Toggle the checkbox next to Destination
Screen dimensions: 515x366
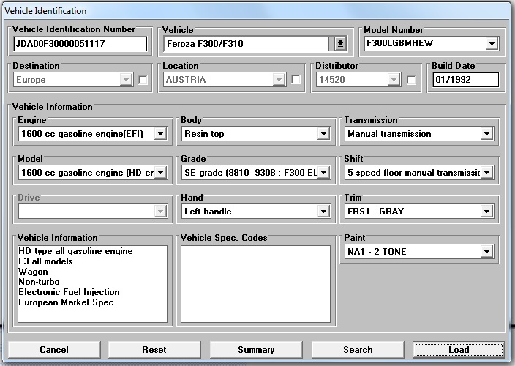tap(143, 80)
